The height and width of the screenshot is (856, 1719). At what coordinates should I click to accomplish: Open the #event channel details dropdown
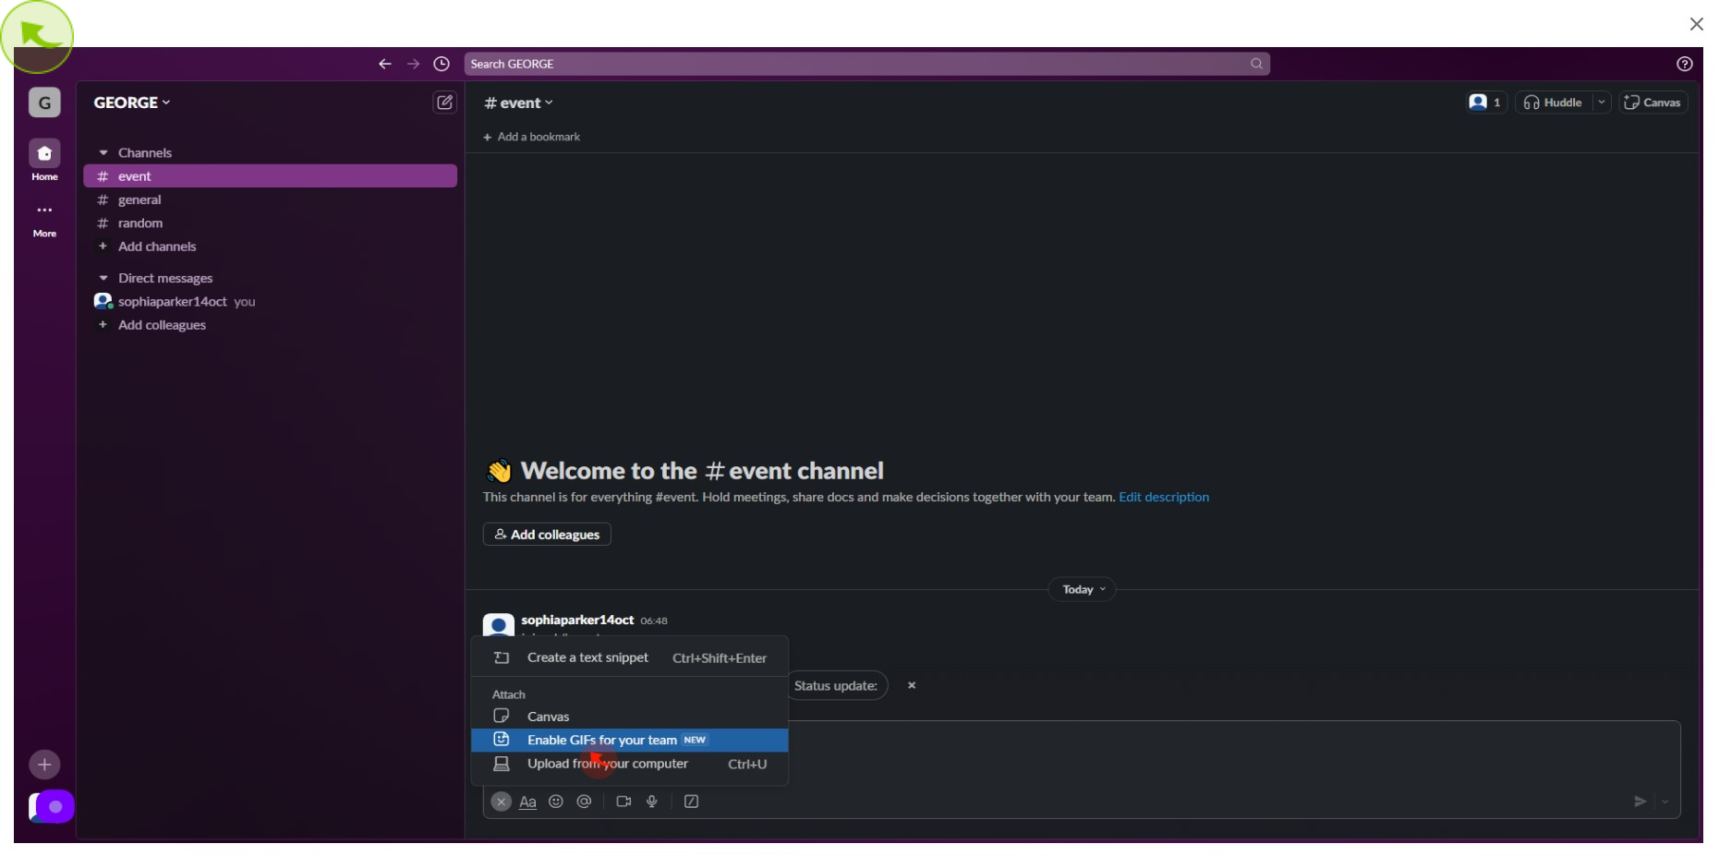[518, 102]
